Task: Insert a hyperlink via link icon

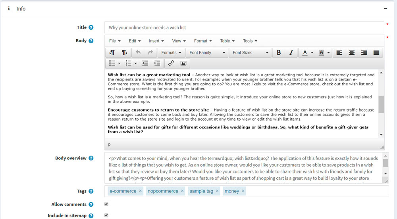Action: coord(171,63)
